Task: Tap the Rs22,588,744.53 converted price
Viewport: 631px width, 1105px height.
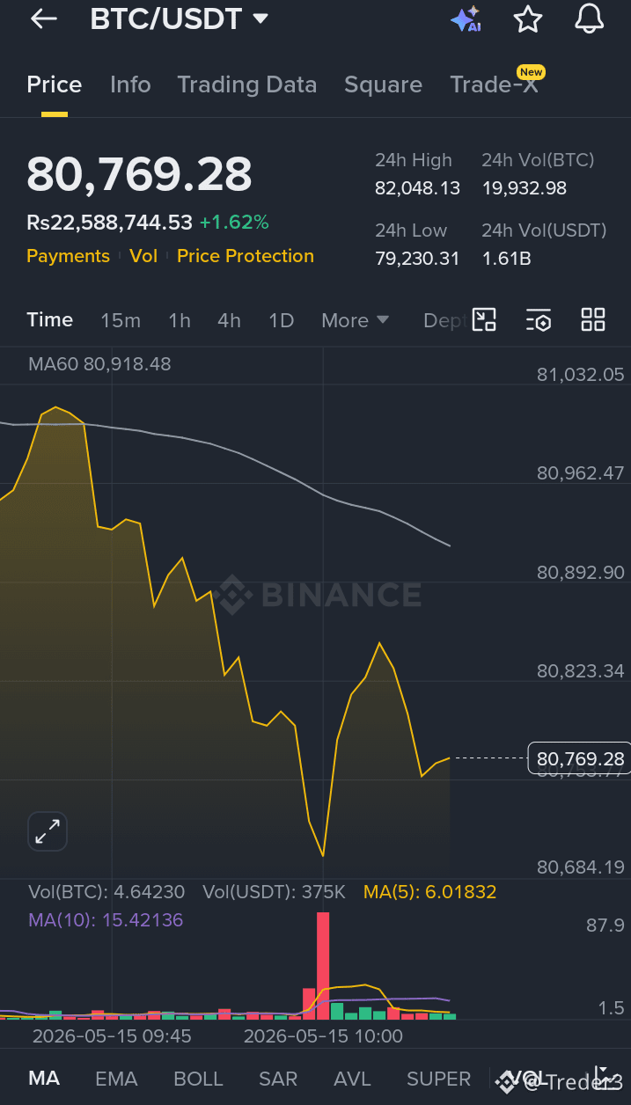Action: [109, 223]
